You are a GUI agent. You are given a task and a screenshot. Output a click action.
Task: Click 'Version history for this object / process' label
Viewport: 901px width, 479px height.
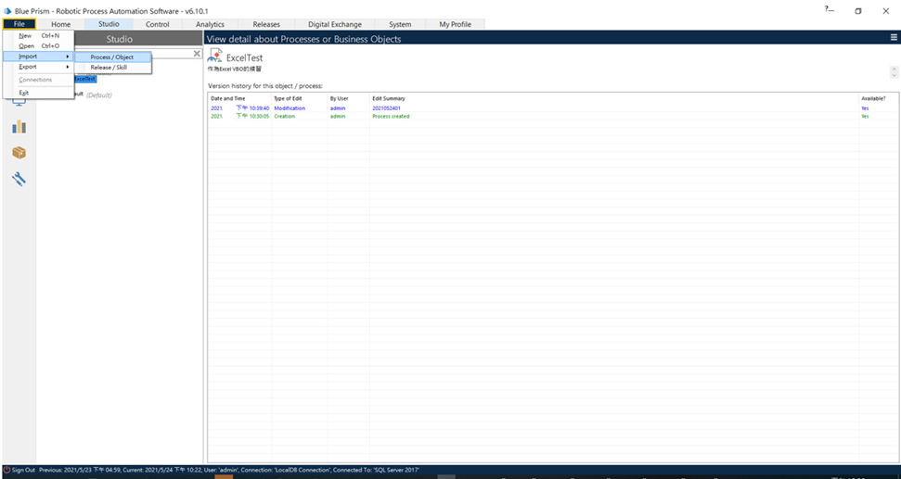pos(265,86)
